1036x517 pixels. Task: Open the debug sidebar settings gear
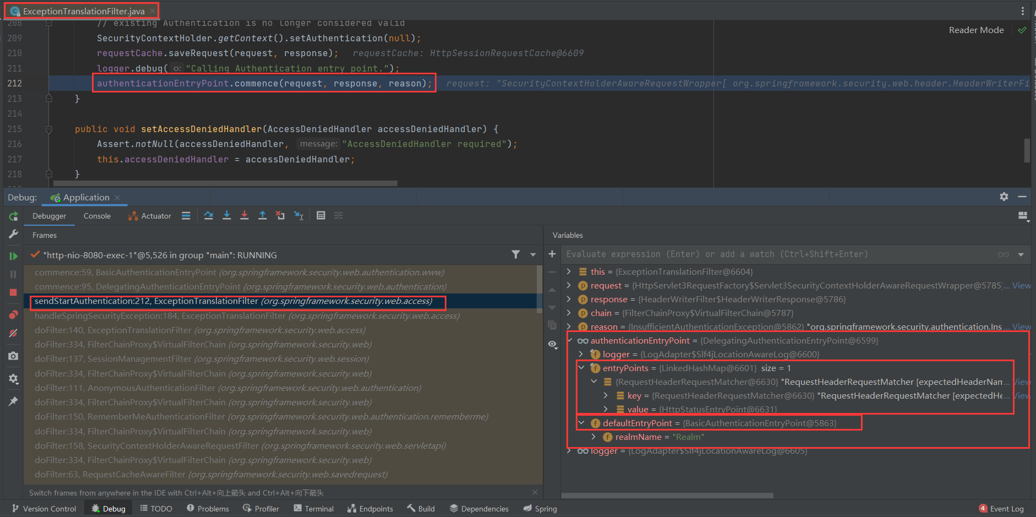point(13,379)
